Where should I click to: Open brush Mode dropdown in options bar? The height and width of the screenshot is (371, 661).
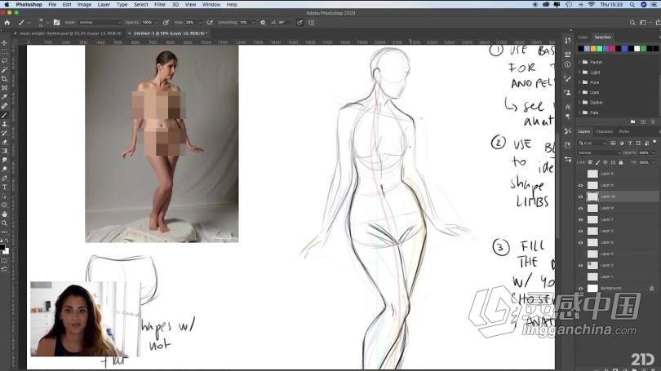tap(100, 22)
